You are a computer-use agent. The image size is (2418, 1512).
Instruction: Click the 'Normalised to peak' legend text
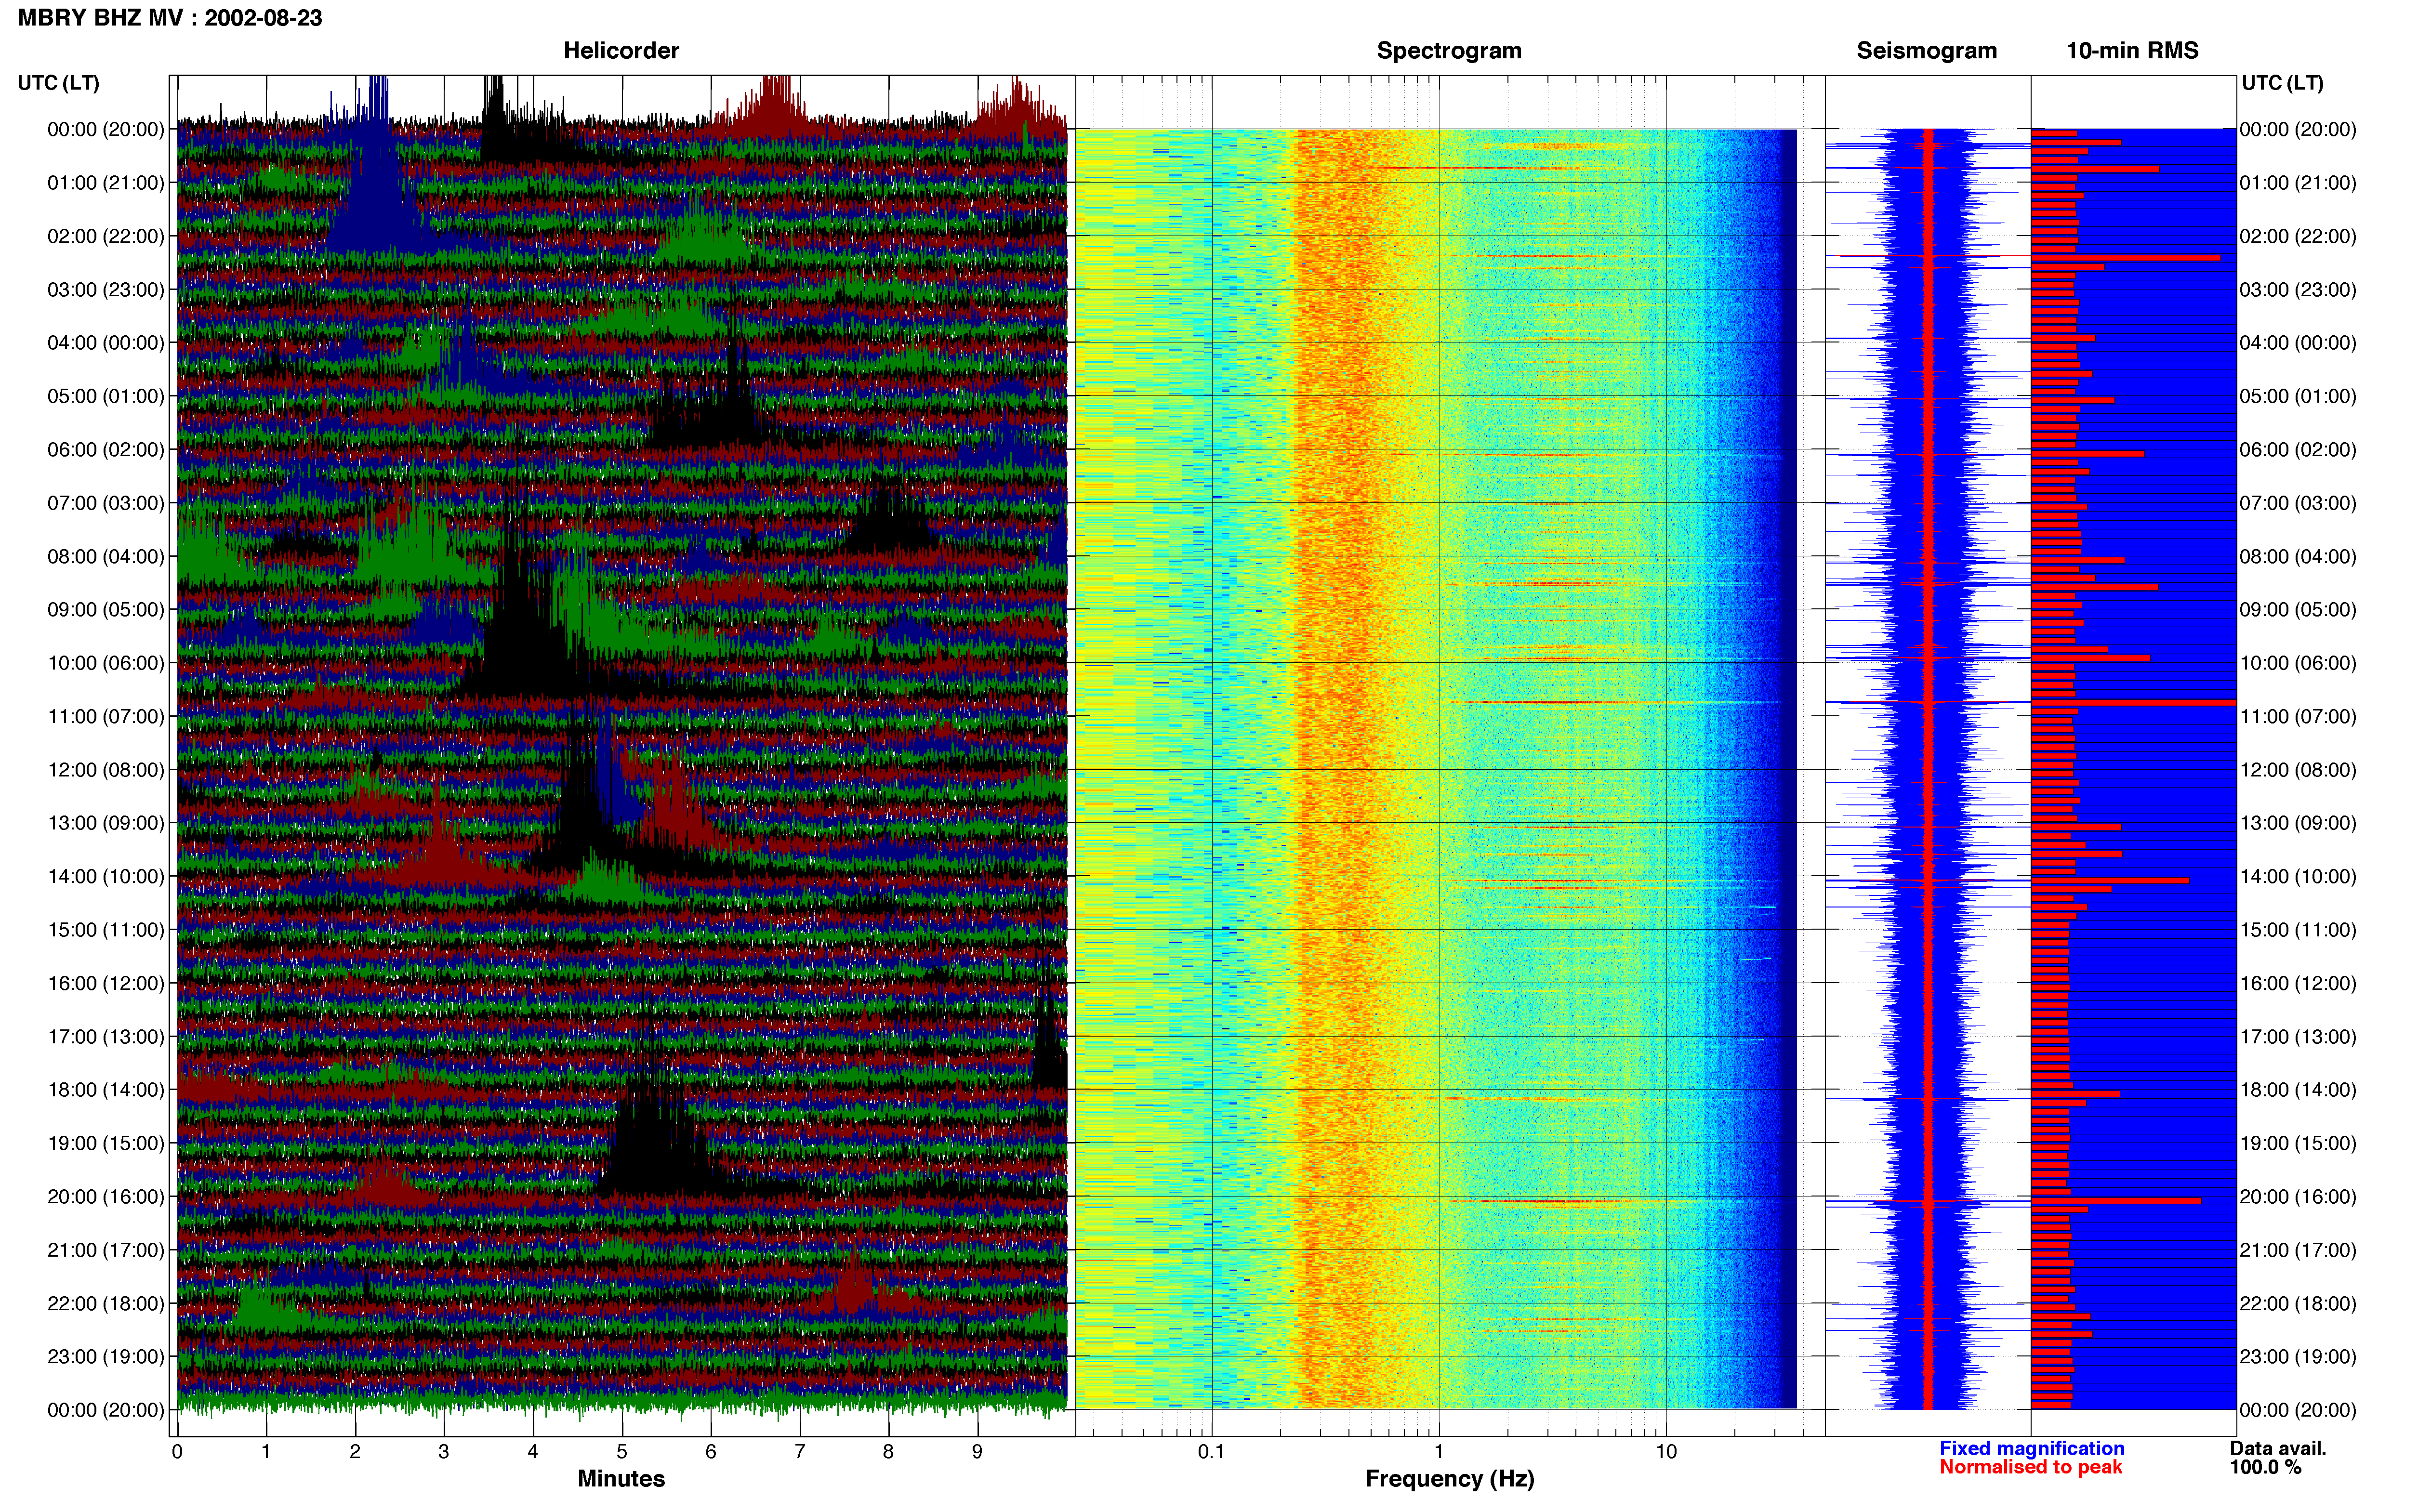point(2030,1467)
